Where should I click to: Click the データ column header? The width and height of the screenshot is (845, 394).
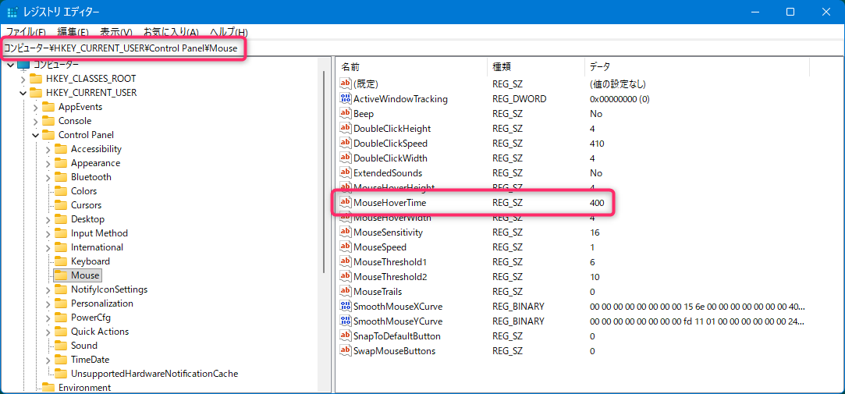click(600, 67)
